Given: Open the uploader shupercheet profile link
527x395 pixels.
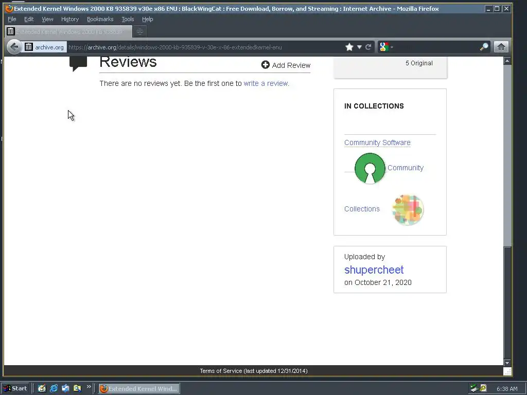Looking at the screenshot, I should [374, 270].
